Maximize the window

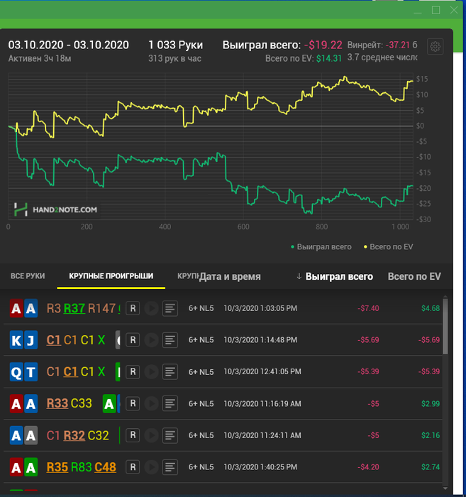(436, 11)
